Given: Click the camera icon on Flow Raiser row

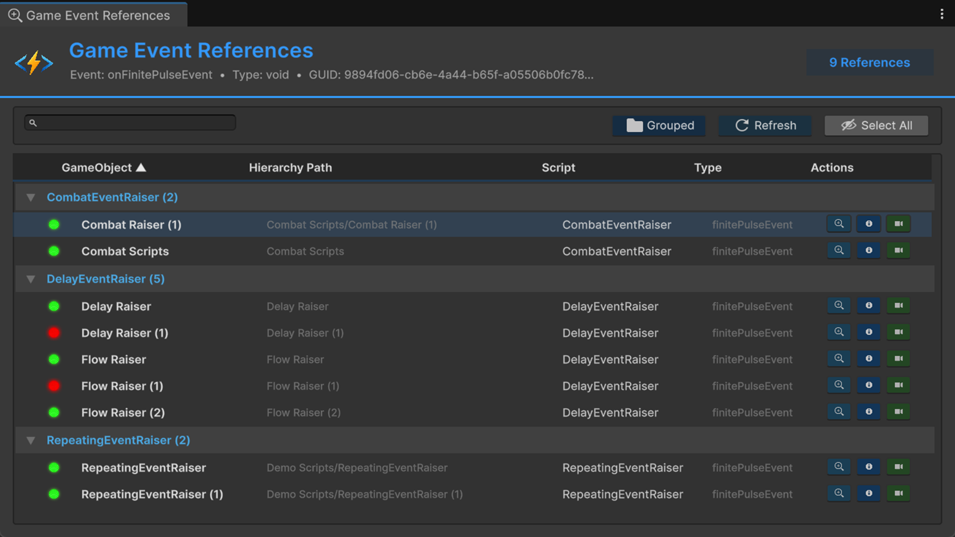Looking at the screenshot, I should [x=898, y=358].
